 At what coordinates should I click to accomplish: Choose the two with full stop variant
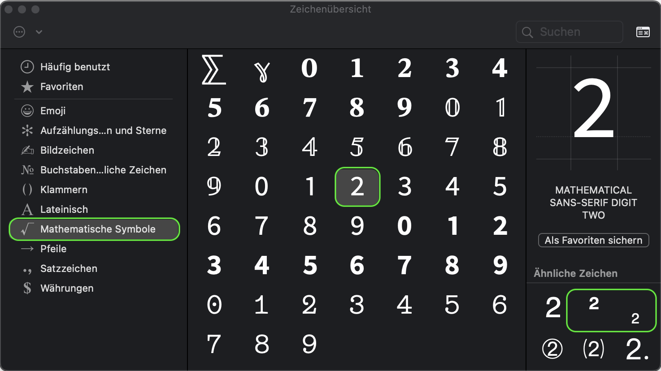pyautogui.click(x=637, y=349)
